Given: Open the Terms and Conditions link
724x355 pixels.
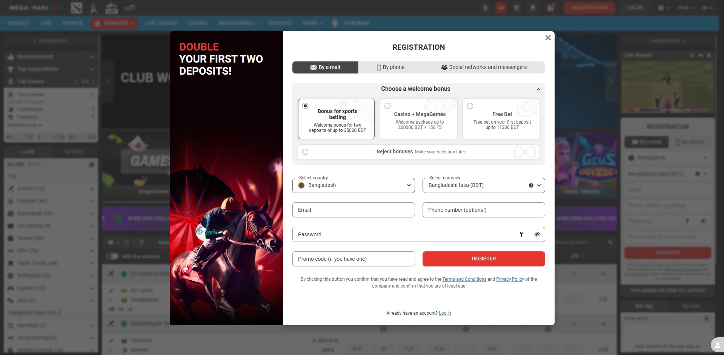Looking at the screenshot, I should [x=464, y=279].
